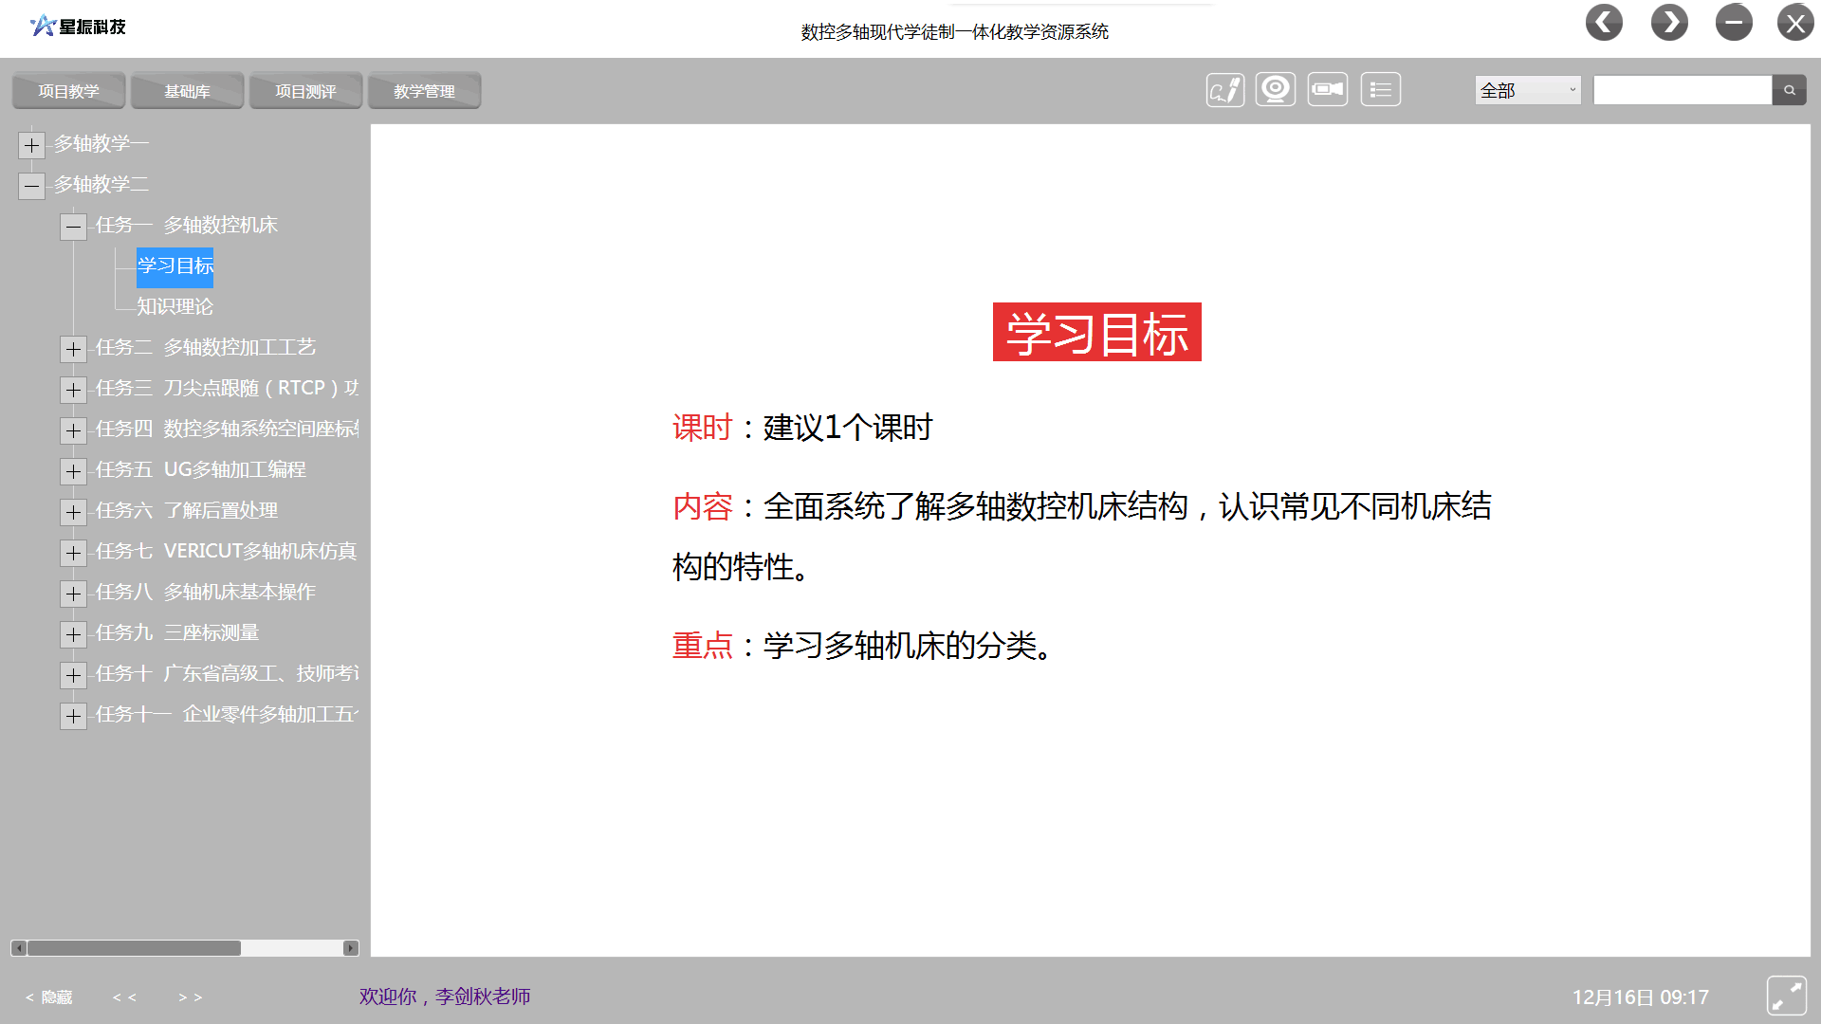Viewport: 1821px width, 1024px height.
Task: Click the sidebar horizontal scrollbar right arrow
Action: point(351,948)
